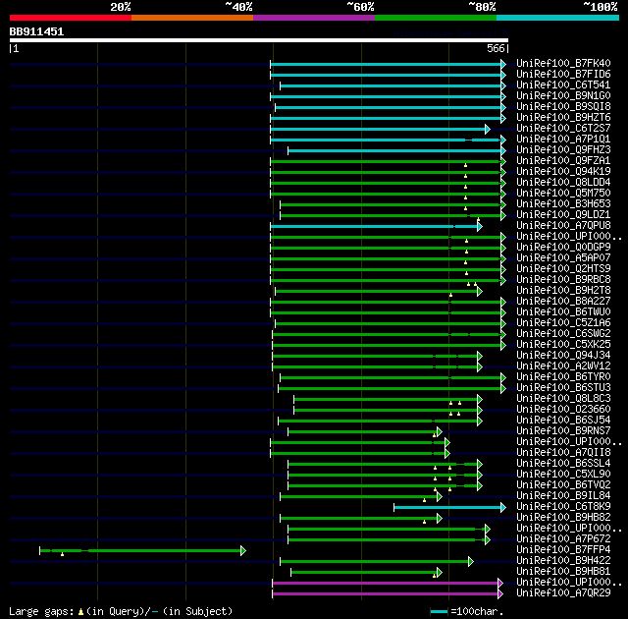Select the UniRef100_B6SSL4 label
Viewport: 628px width, 619px height.
coord(563,464)
